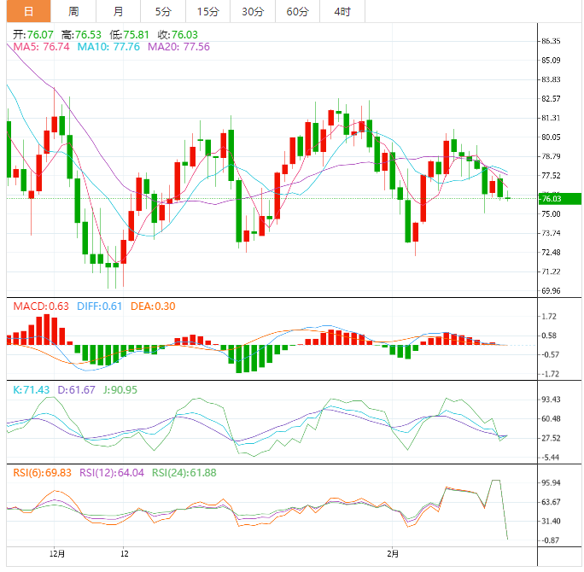Click the 2月 date marker on time axis
Image resolution: width=584 pixels, height=572 pixels.
[393, 554]
